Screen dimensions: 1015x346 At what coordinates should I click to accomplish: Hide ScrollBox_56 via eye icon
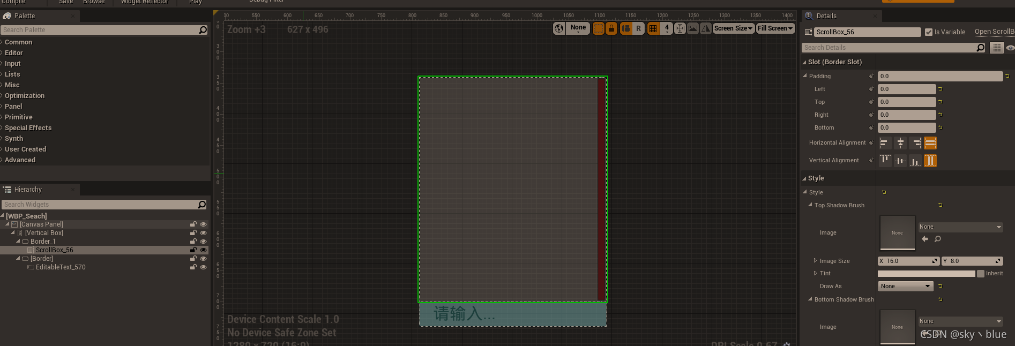[203, 250]
